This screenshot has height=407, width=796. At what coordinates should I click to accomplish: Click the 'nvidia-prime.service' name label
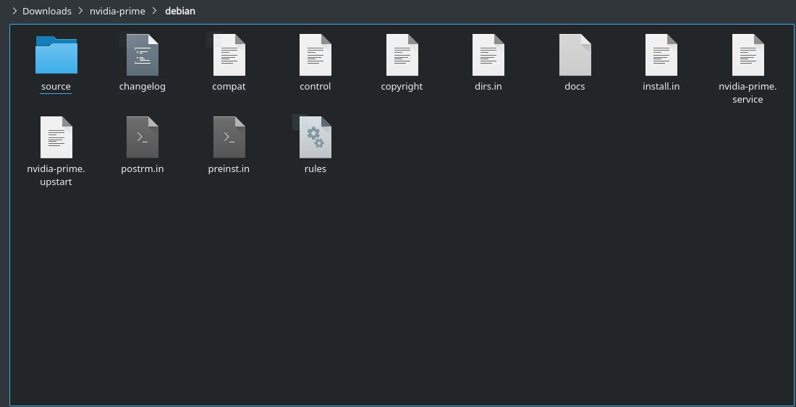tap(748, 93)
